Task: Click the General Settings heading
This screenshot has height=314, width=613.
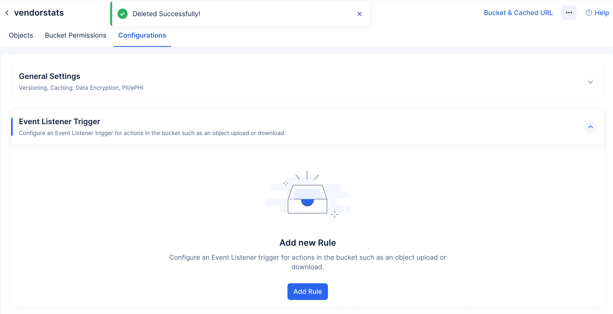Action: tap(49, 76)
